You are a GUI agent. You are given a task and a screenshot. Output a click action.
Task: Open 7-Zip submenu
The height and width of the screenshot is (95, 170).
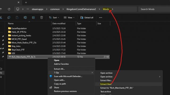pos(71,73)
